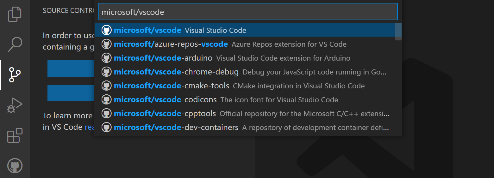The width and height of the screenshot is (494, 178).
Task: Click the second blue Source Control button
Action: click(x=71, y=93)
